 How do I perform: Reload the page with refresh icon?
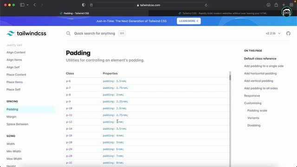pos(206,5)
